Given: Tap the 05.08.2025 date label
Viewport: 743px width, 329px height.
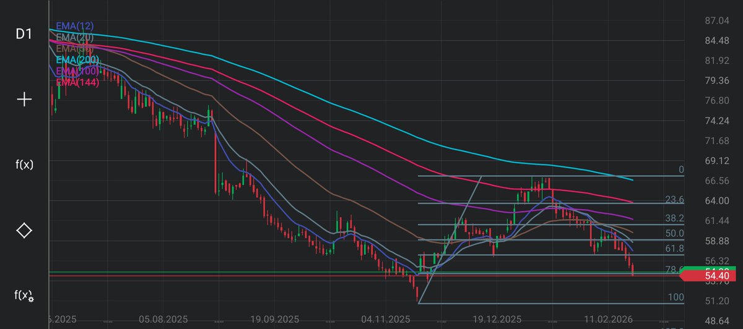Looking at the screenshot, I should pos(162,320).
